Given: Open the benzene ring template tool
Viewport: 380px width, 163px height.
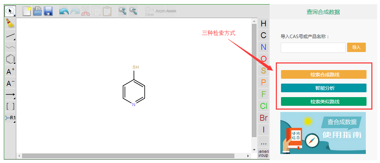Looking at the screenshot, I should (x=10, y=59).
